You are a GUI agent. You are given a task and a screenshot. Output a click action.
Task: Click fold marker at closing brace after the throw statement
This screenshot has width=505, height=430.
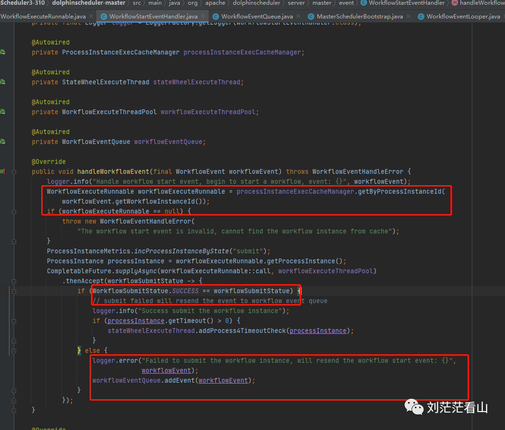(x=14, y=241)
